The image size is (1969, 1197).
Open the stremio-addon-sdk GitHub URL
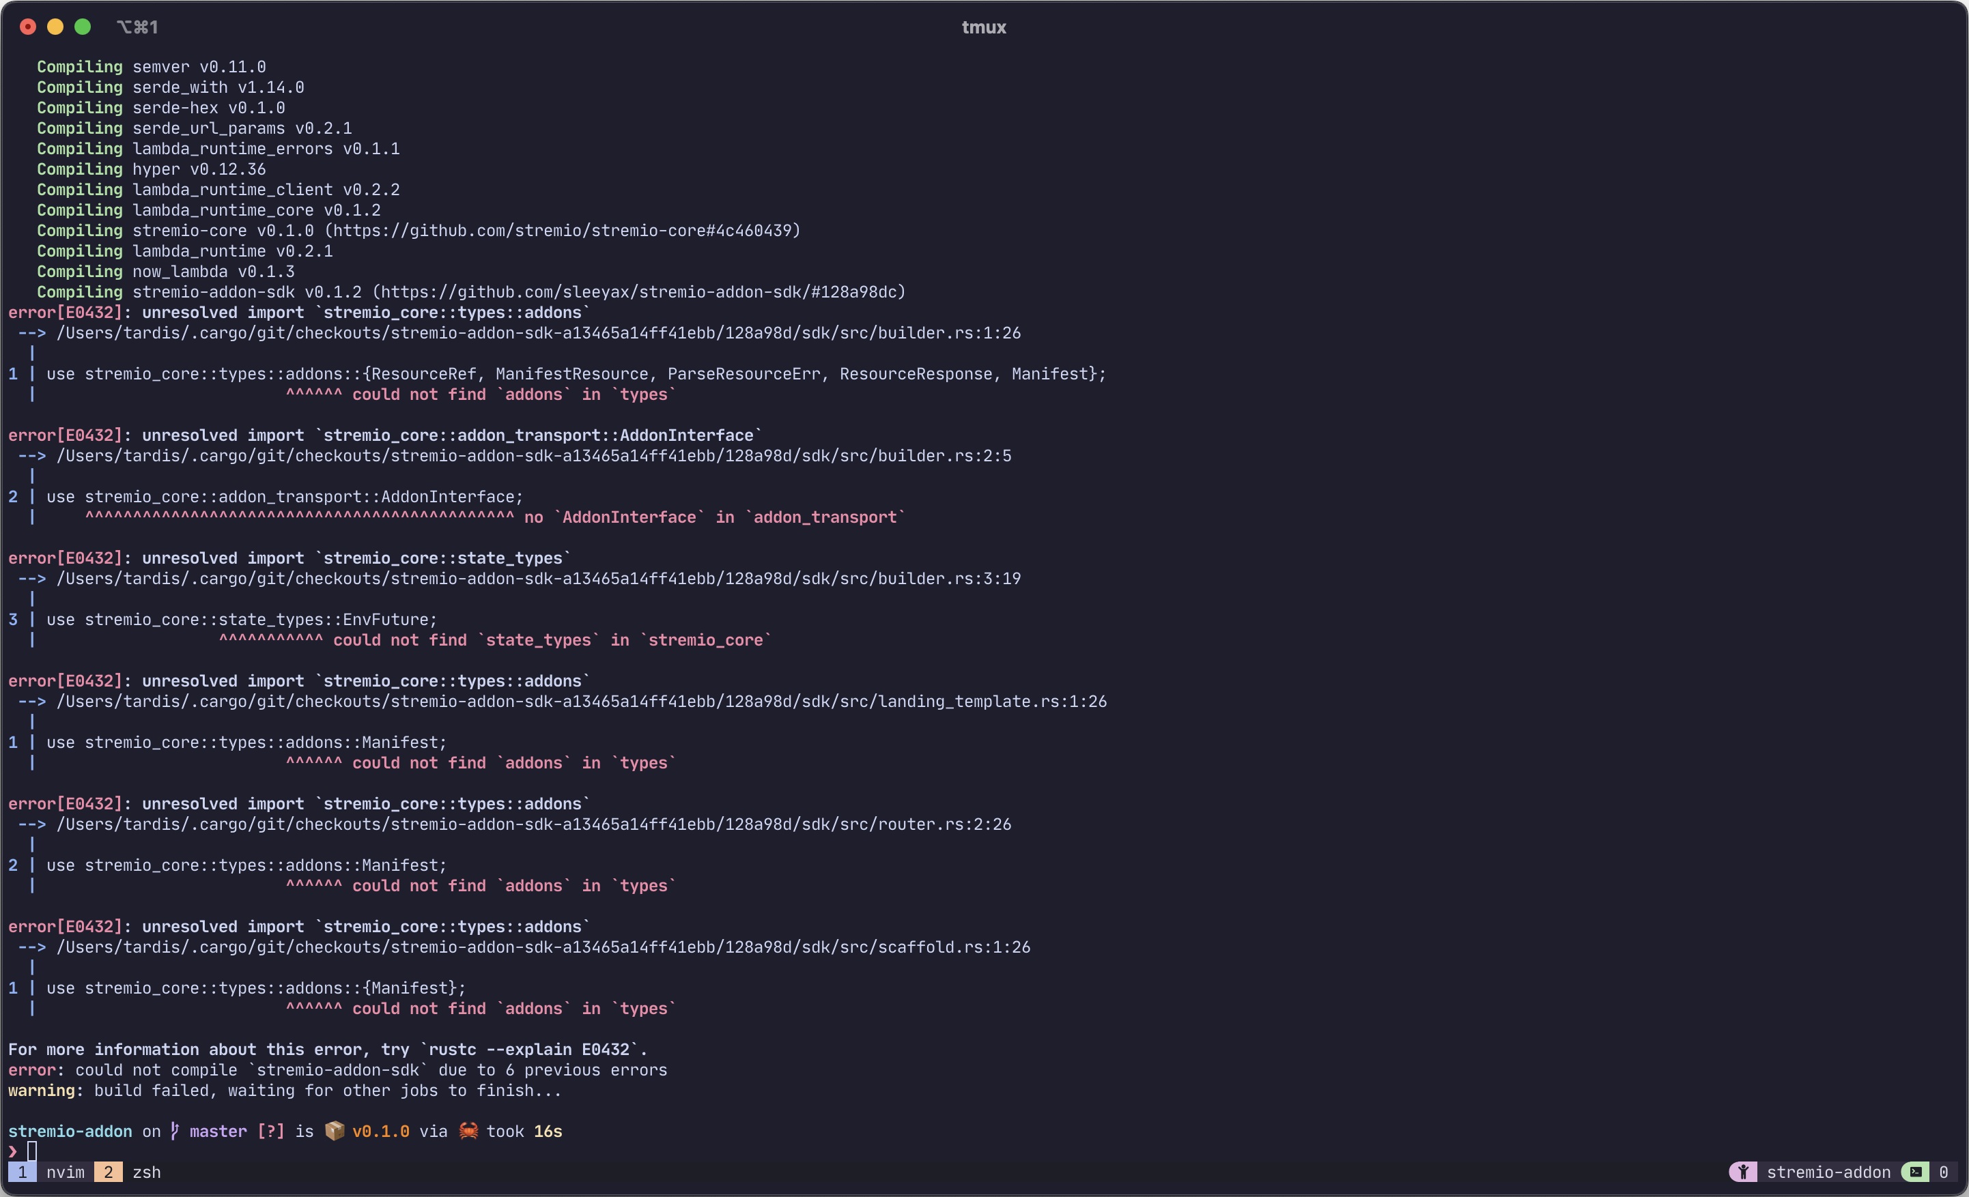click(639, 292)
